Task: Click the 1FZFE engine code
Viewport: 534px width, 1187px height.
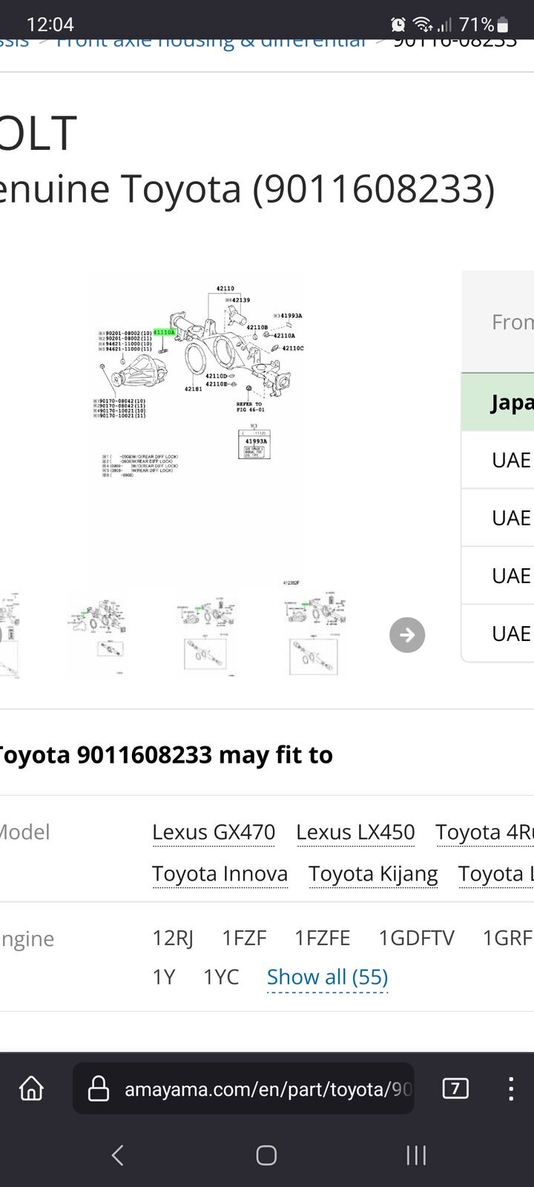Action: [322, 938]
